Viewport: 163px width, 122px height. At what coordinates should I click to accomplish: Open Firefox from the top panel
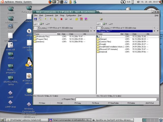(x=50, y=2)
